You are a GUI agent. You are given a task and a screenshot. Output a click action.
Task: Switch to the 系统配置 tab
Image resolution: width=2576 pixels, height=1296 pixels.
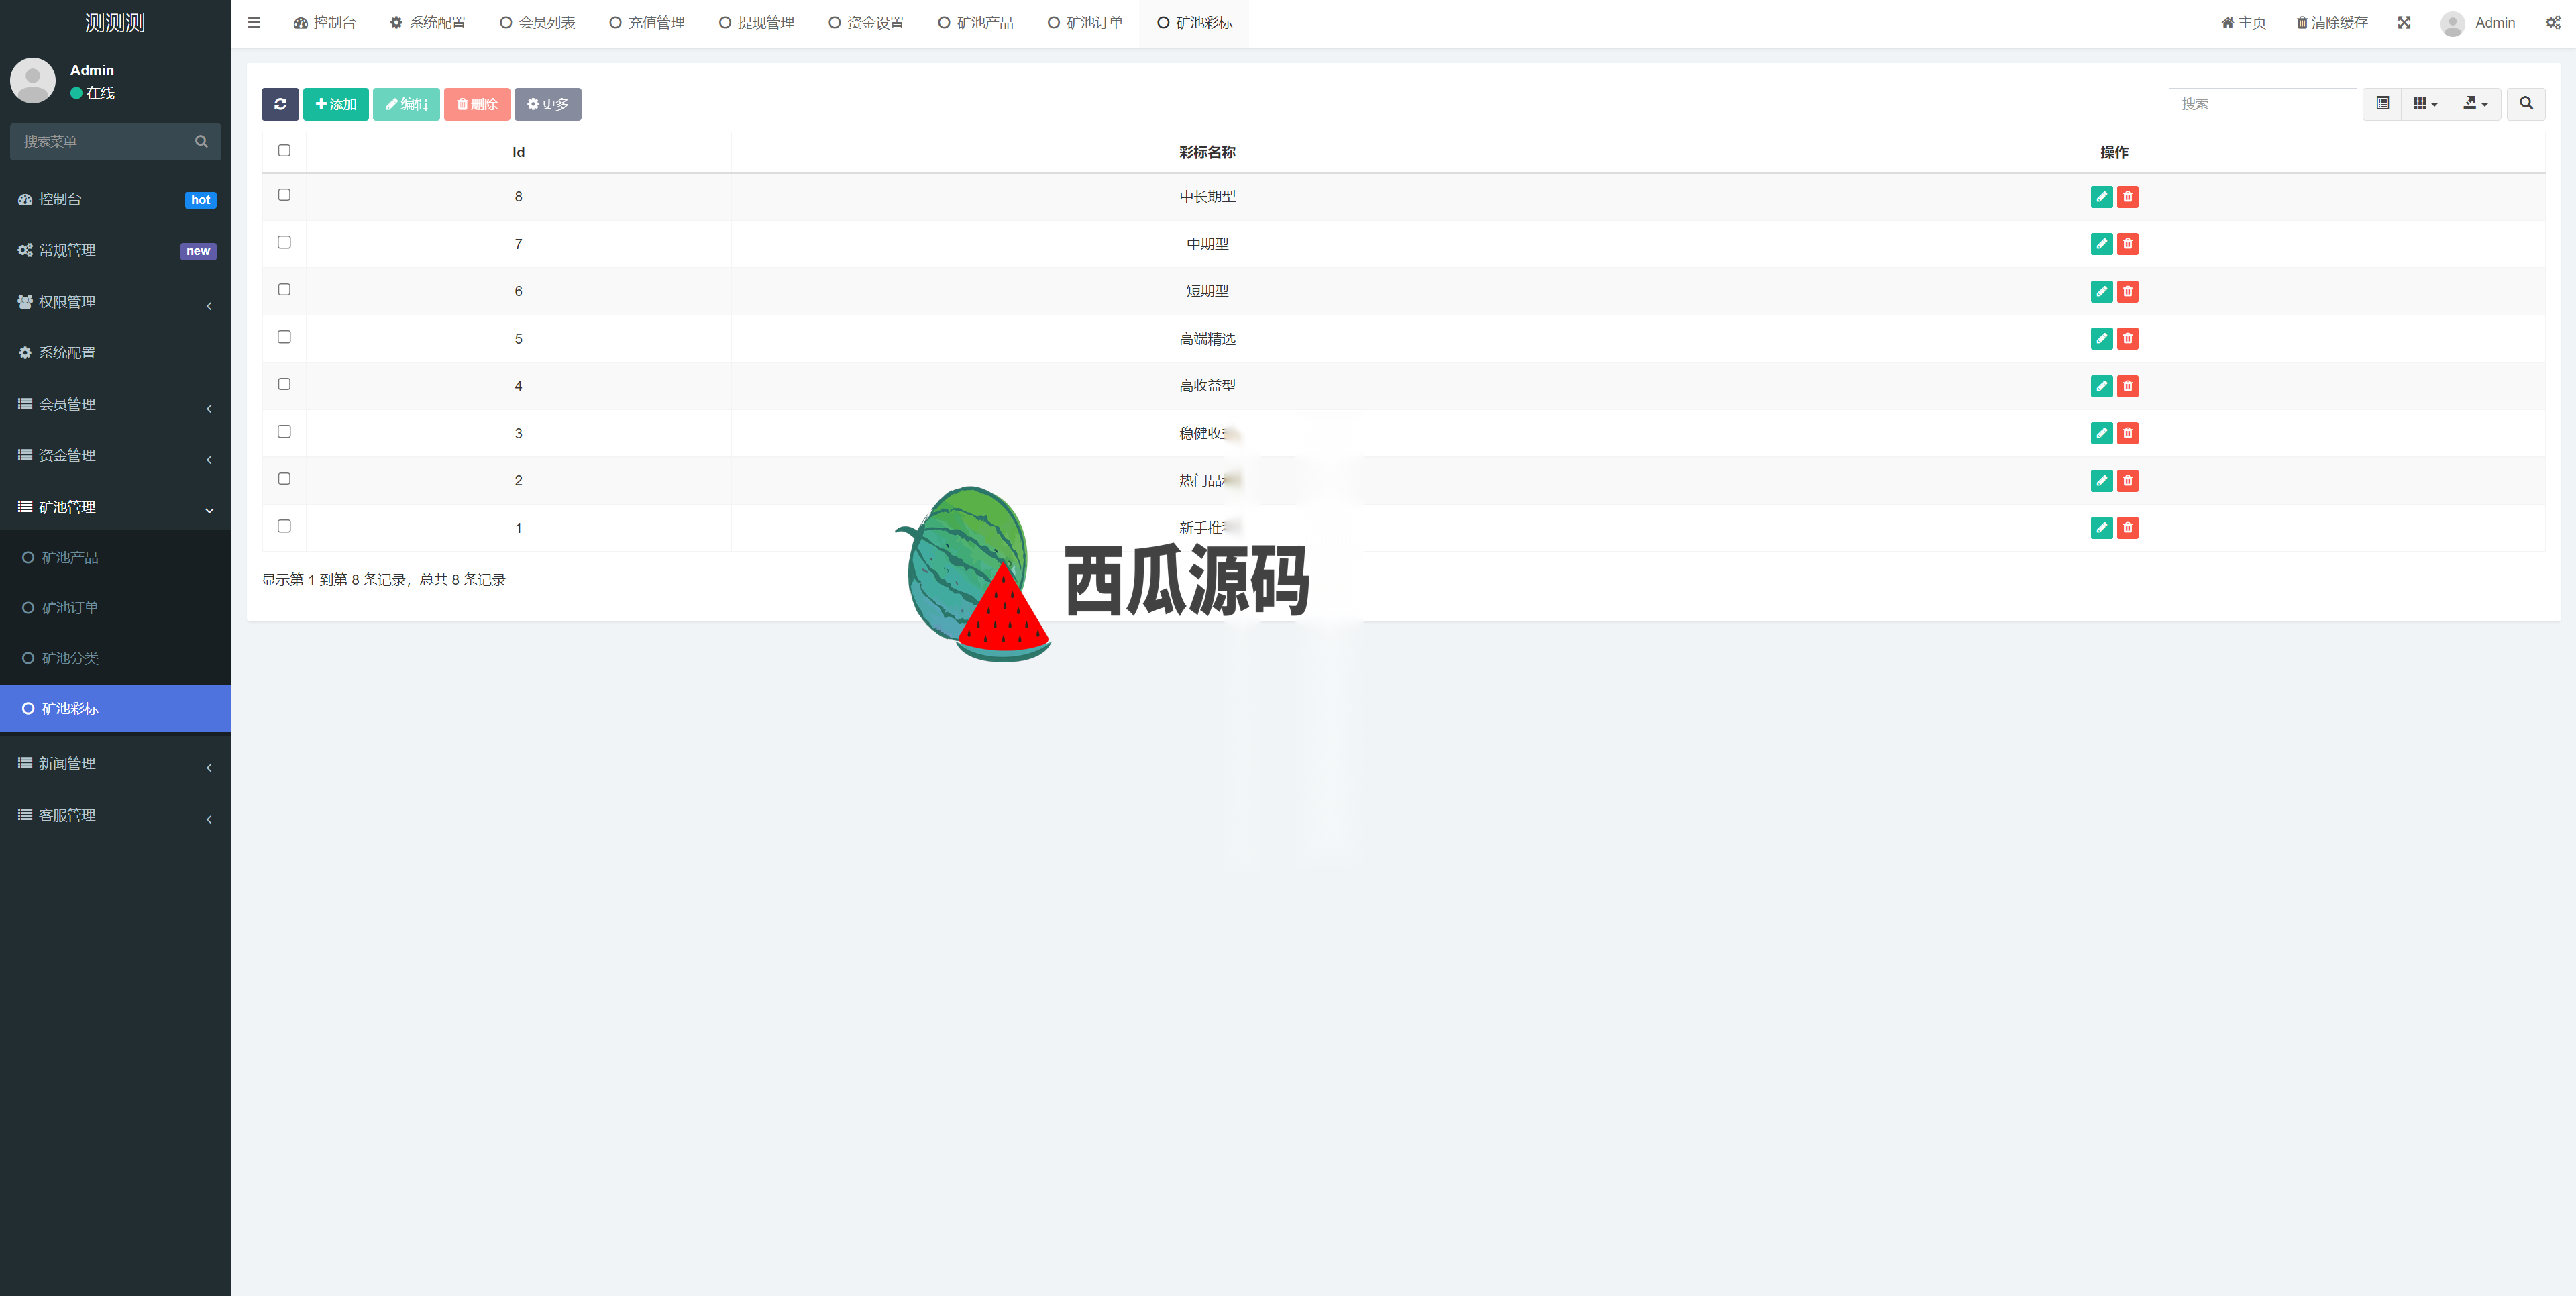pyautogui.click(x=427, y=23)
